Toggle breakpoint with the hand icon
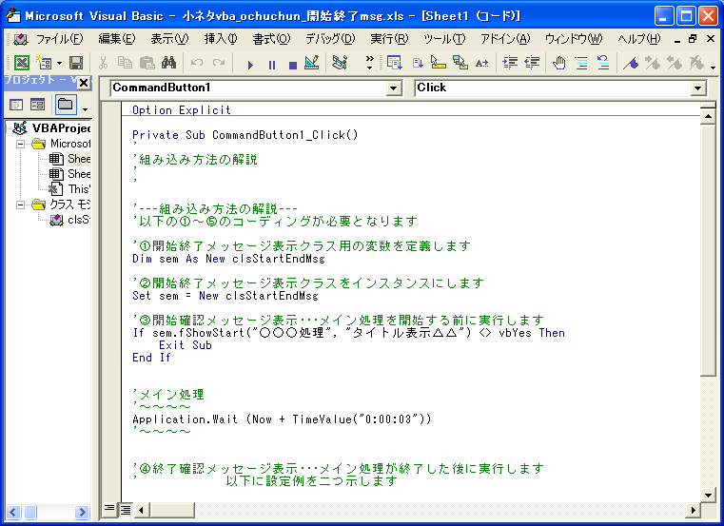The width and height of the screenshot is (724, 526). [x=559, y=63]
